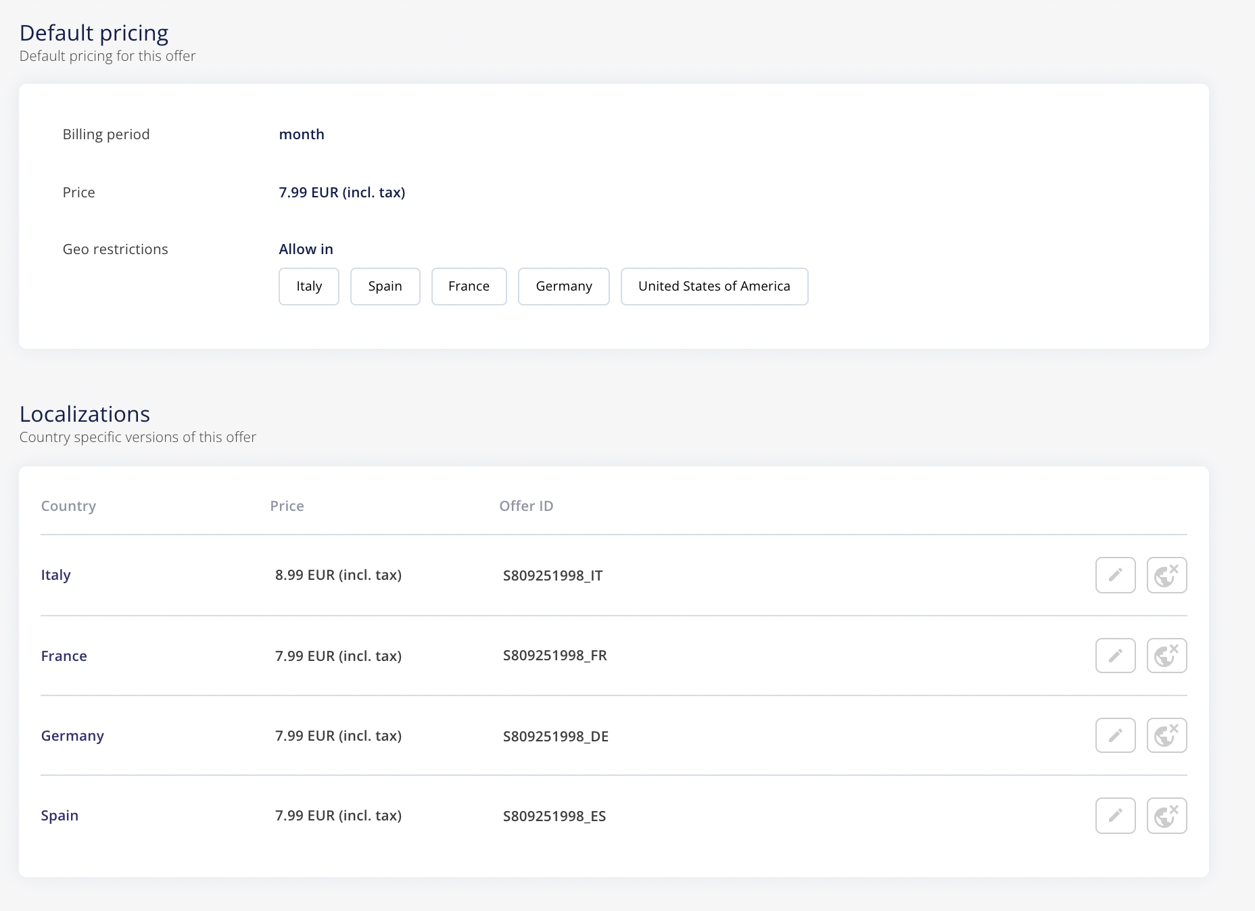Screen dimensions: 1255x911
Task: Click the Spain geo restriction tag
Action: 385,287
